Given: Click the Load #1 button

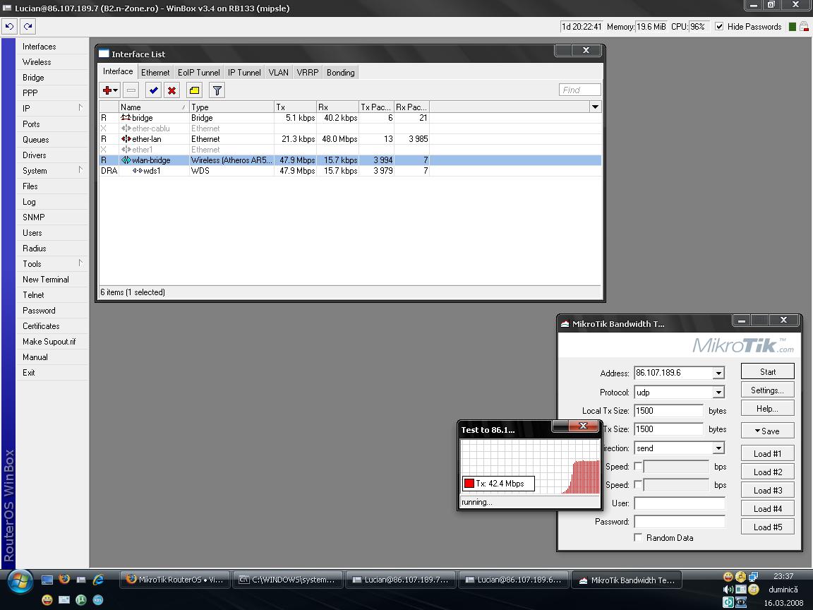Looking at the screenshot, I should click(767, 454).
